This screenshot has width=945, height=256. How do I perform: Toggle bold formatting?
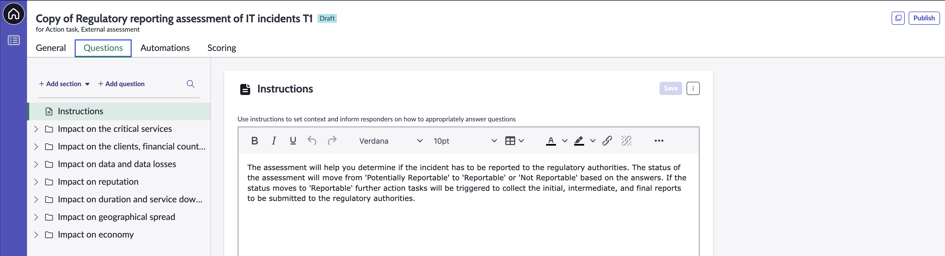(x=255, y=141)
